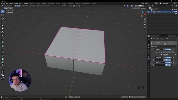Collapse the Collection tree in outliner
178x100 pixels.
pos(150,10)
